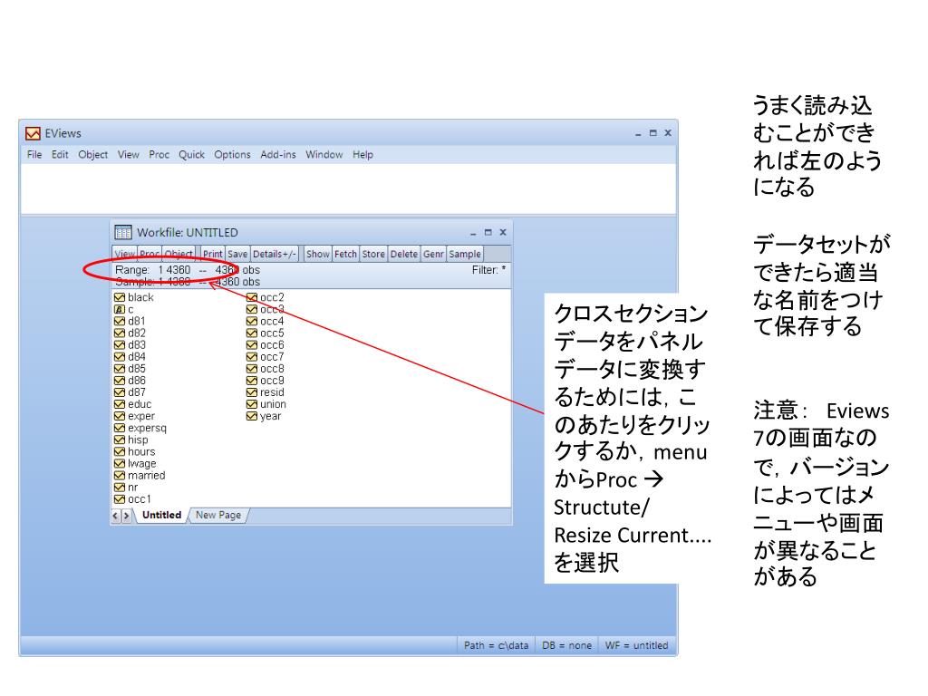Click the Sample button
928x696 pixels.
(x=465, y=254)
